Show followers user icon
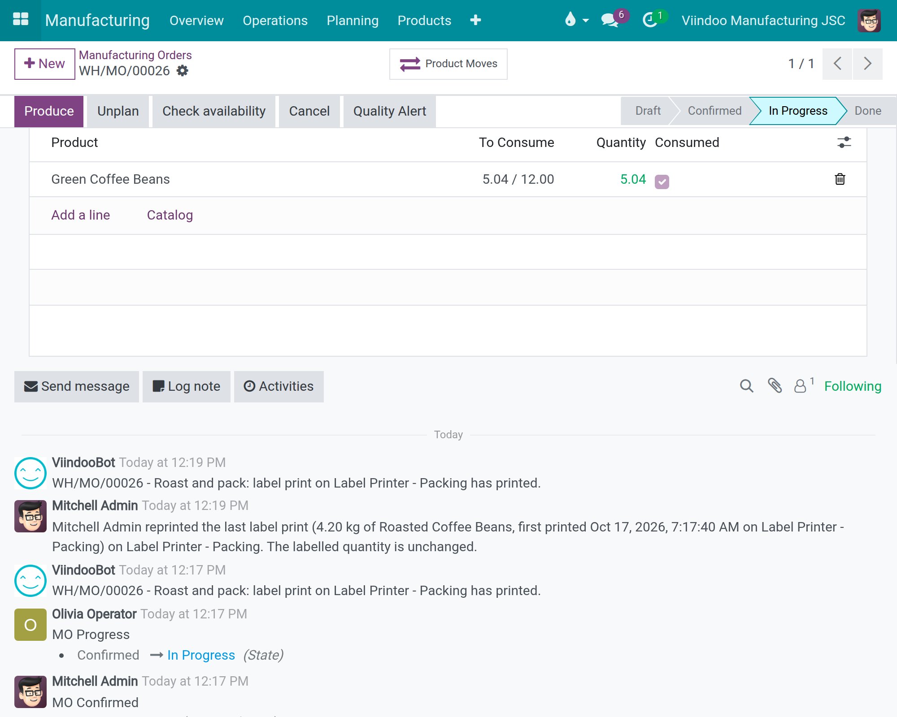Image resolution: width=897 pixels, height=717 pixels. coord(800,386)
